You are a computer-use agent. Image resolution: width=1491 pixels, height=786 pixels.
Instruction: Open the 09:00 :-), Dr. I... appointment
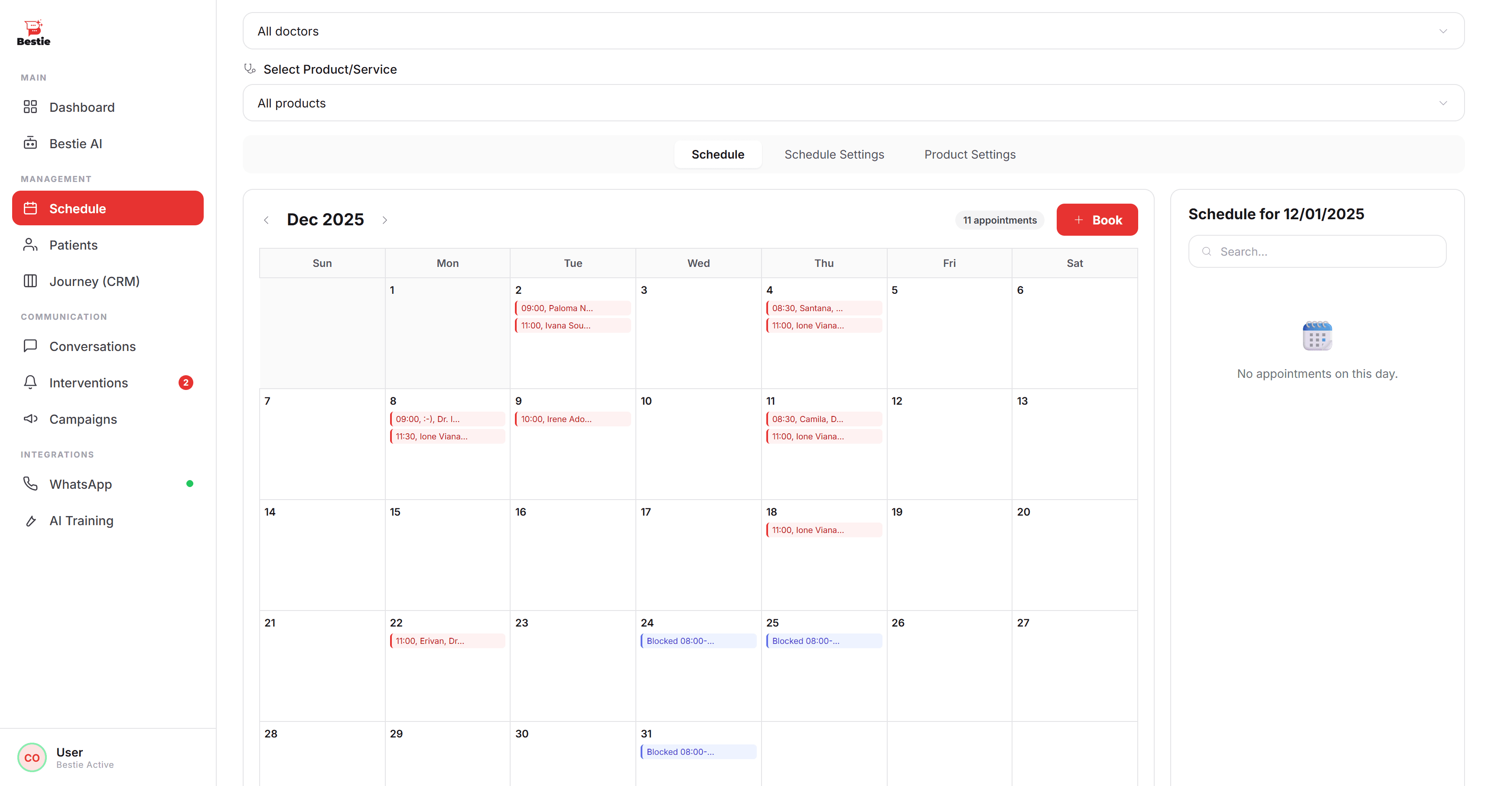tap(447, 419)
